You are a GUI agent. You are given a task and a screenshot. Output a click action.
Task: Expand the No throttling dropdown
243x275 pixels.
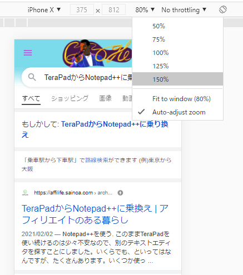click(184, 9)
